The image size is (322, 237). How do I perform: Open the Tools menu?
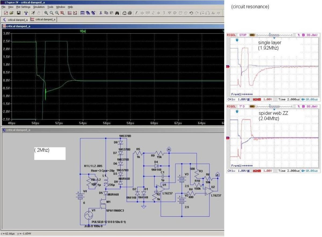tap(50, 7)
